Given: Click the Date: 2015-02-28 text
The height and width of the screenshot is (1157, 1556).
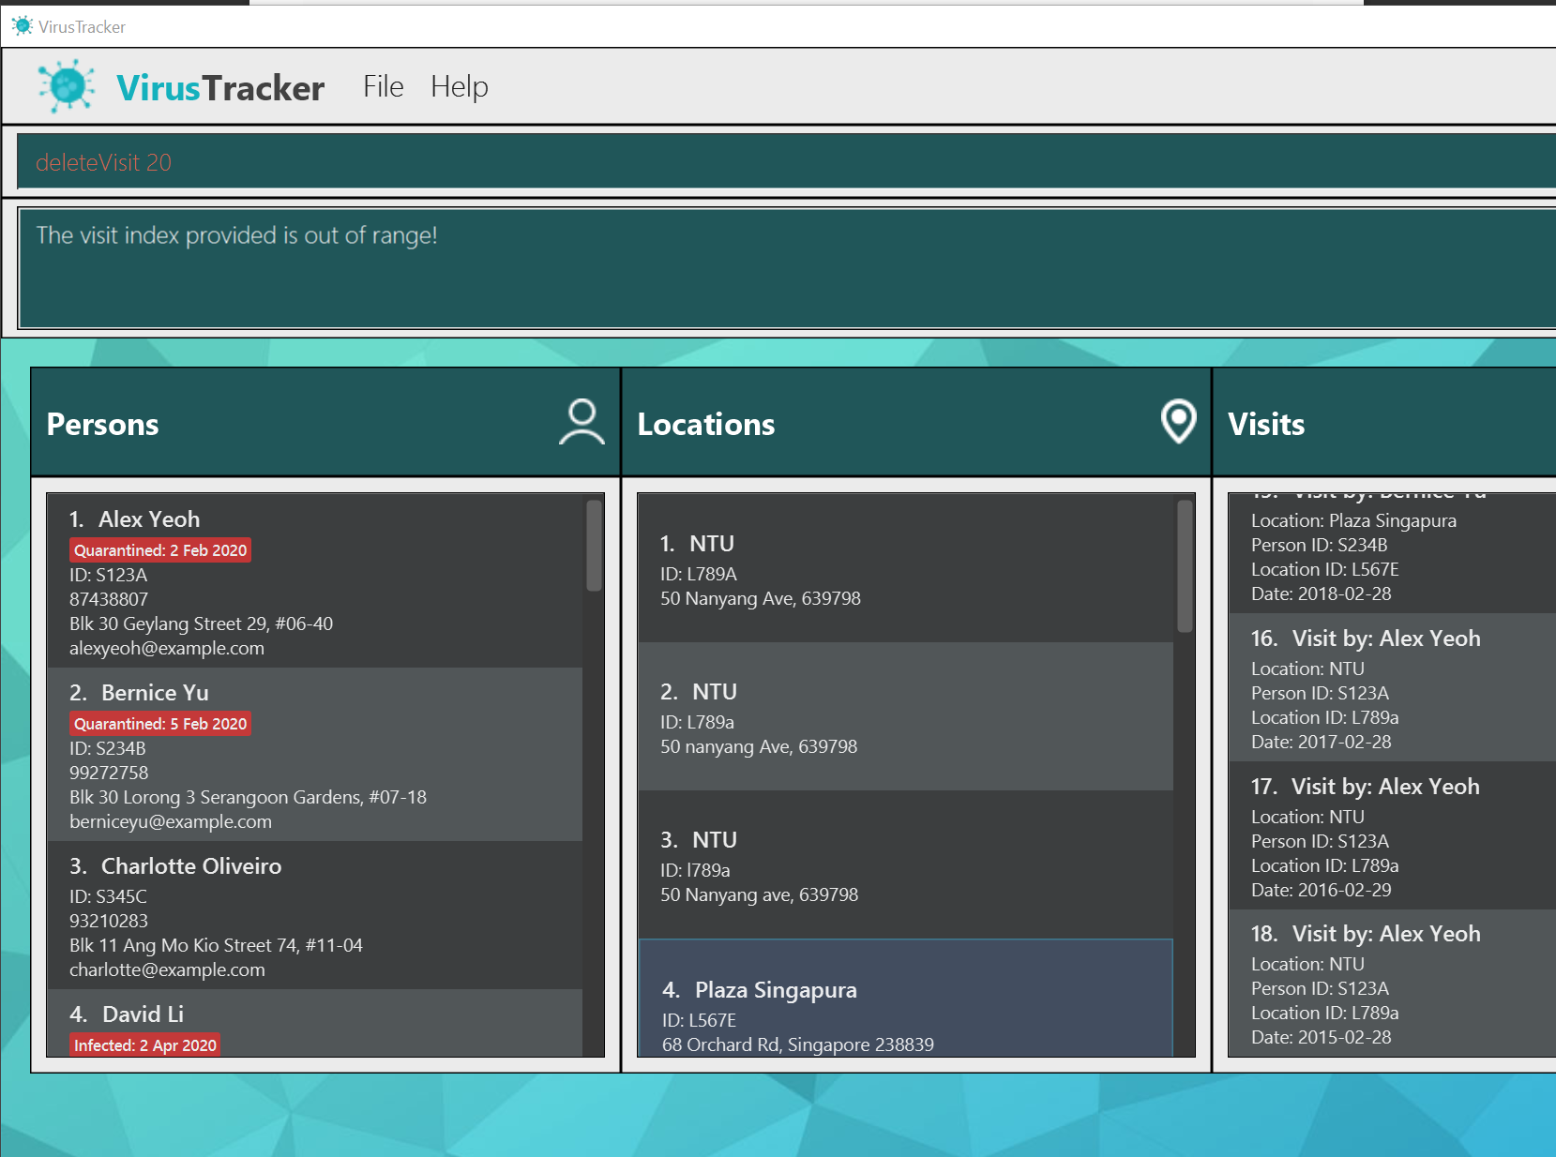Looking at the screenshot, I should click(1322, 1037).
